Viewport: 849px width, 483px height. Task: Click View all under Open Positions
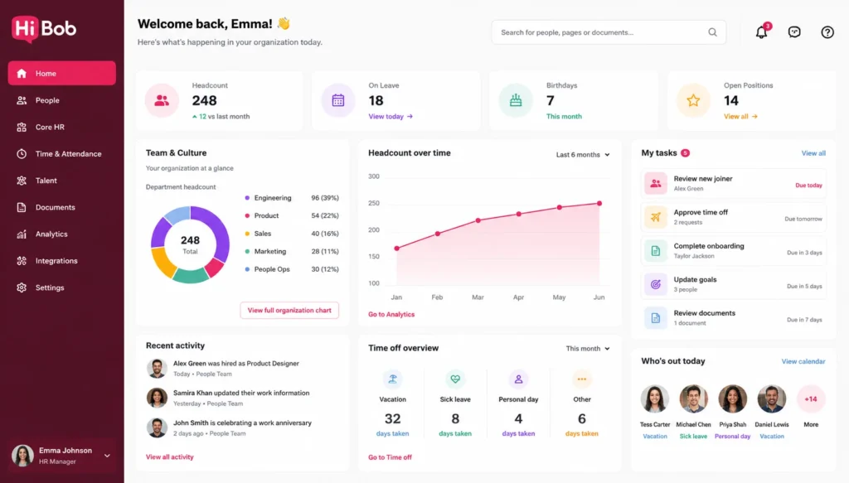point(740,116)
